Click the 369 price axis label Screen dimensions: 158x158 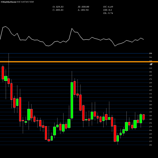[x=150, y=105]
